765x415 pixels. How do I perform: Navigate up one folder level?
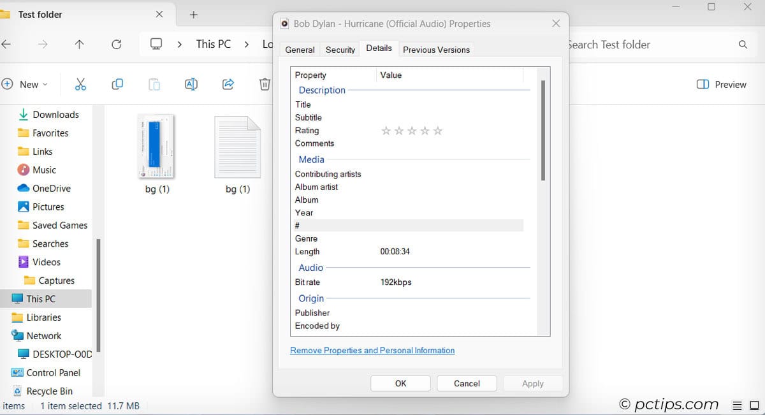(79, 44)
